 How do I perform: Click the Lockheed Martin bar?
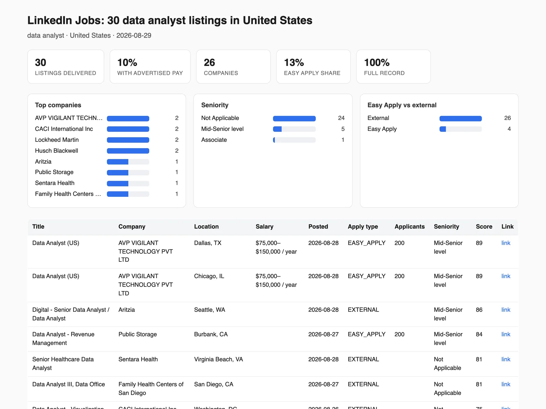point(128,140)
